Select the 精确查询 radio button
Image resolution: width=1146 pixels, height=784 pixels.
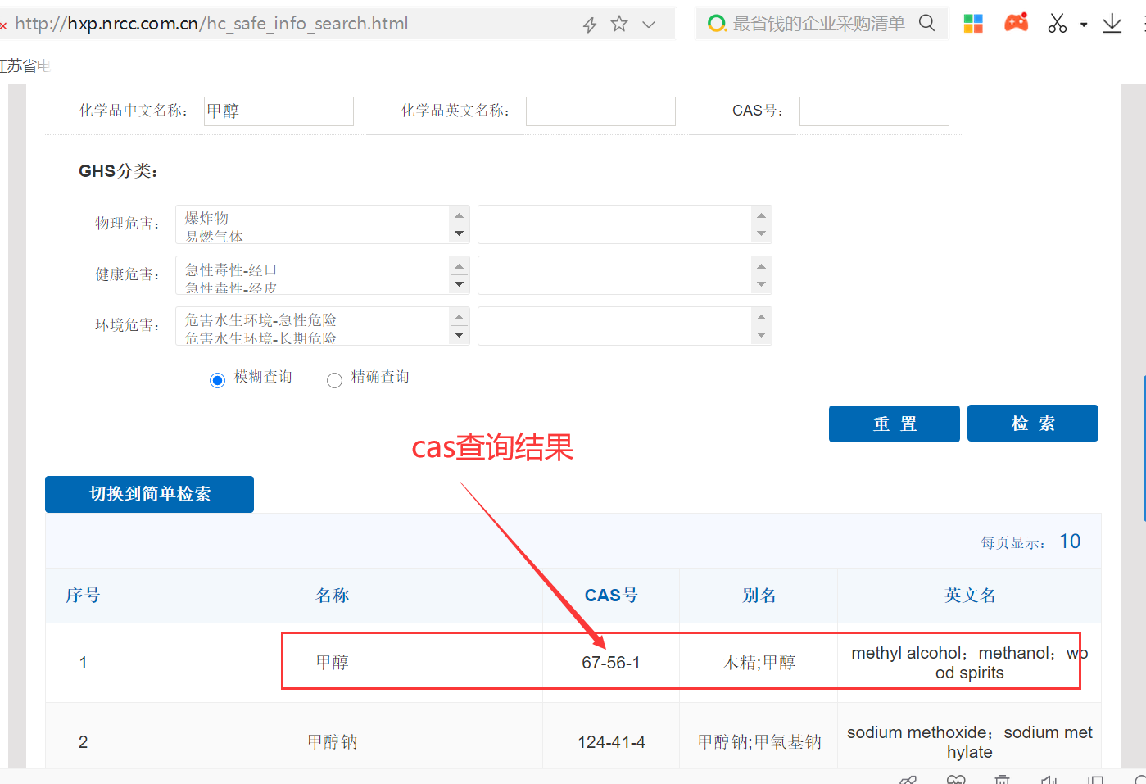334,379
